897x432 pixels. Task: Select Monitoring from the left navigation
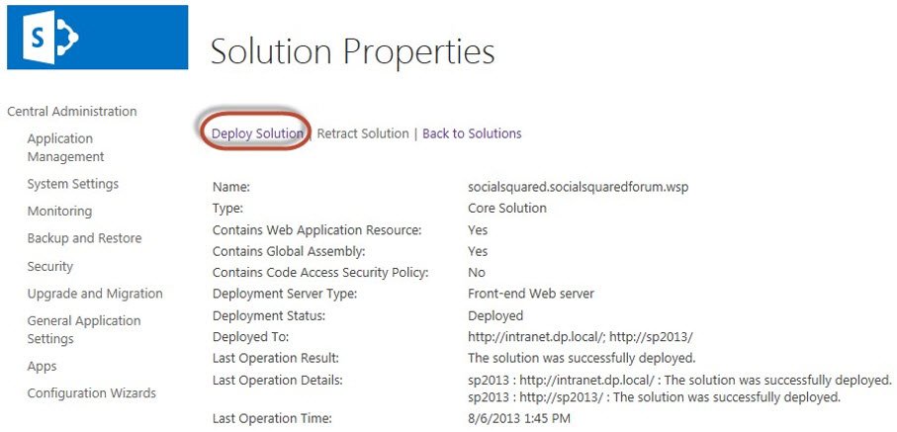(x=59, y=211)
